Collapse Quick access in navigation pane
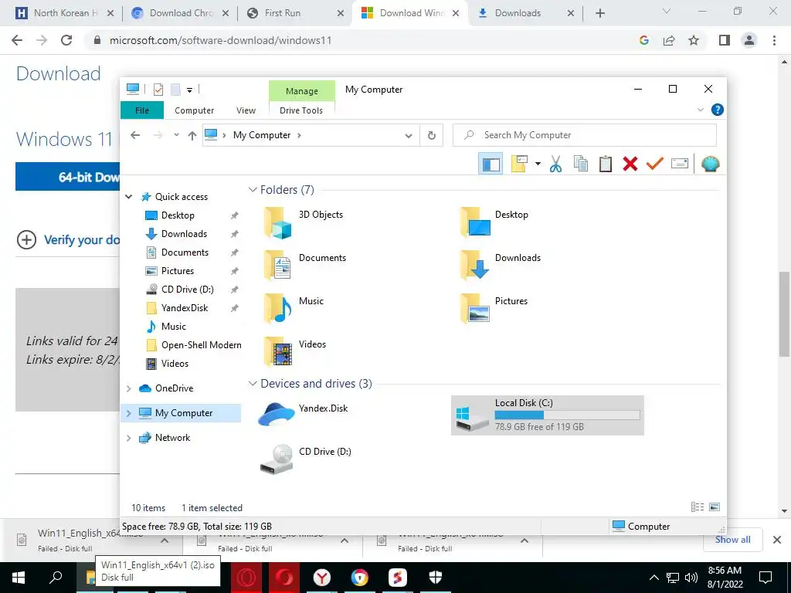791x593 pixels. (129, 197)
